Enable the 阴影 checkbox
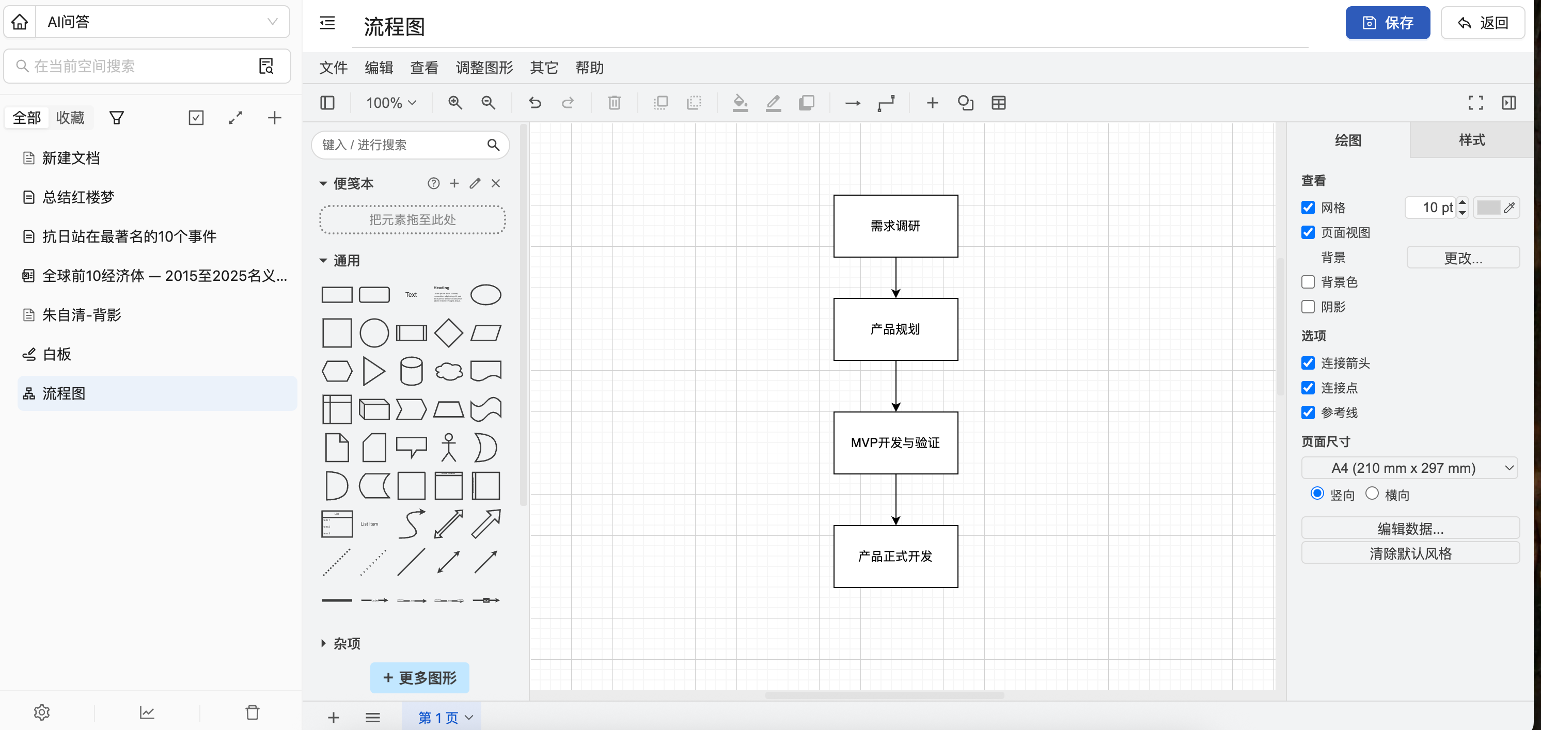 point(1308,306)
